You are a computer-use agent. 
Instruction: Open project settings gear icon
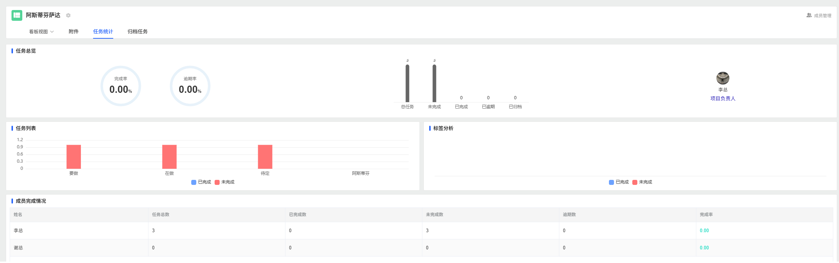pos(68,15)
